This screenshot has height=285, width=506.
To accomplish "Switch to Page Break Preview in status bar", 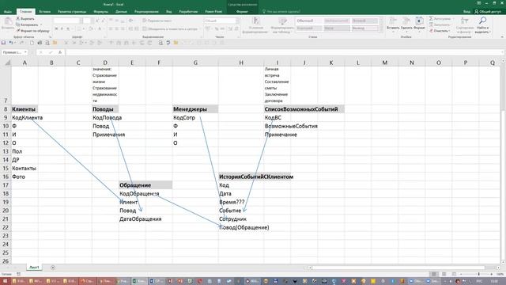I will pos(454,274).
